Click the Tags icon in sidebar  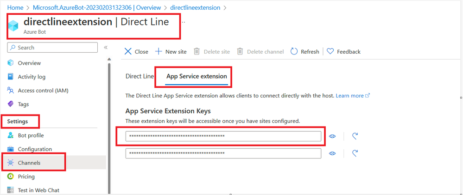pyautogui.click(x=11, y=104)
